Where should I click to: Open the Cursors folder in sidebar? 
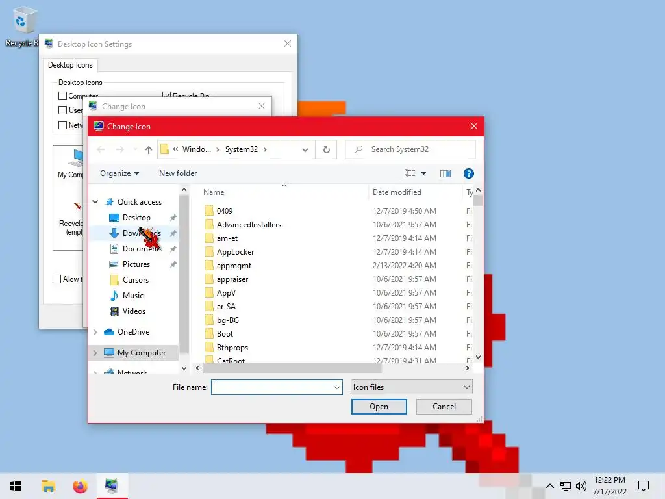tap(135, 280)
